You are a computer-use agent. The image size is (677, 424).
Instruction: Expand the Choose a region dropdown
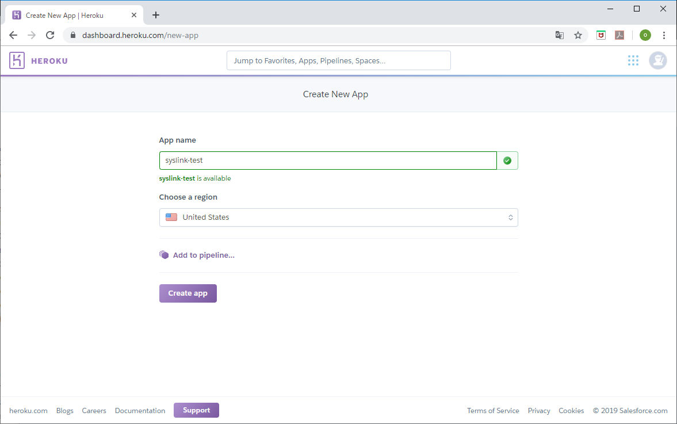pos(338,217)
